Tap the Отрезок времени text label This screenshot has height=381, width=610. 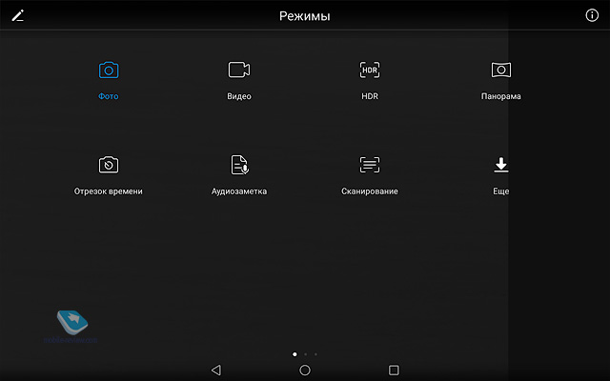pyautogui.click(x=109, y=191)
